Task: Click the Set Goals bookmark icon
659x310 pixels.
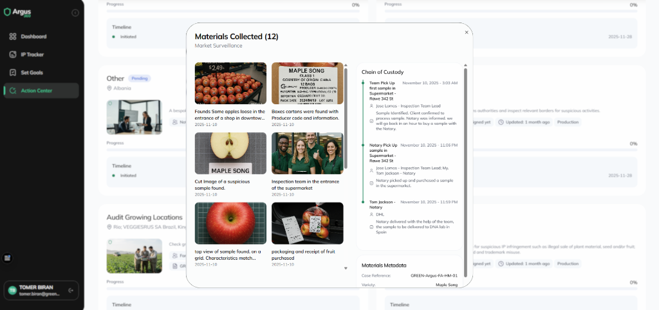Action: pyautogui.click(x=13, y=73)
